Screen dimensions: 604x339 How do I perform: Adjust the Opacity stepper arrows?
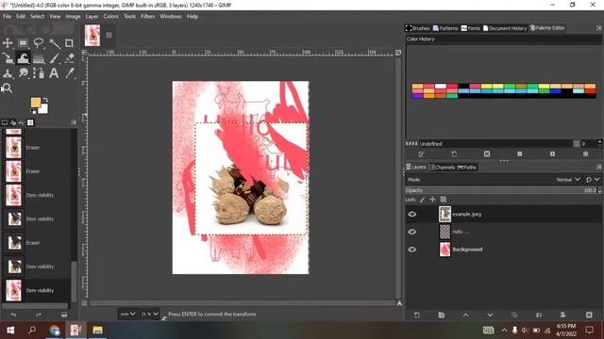point(599,190)
